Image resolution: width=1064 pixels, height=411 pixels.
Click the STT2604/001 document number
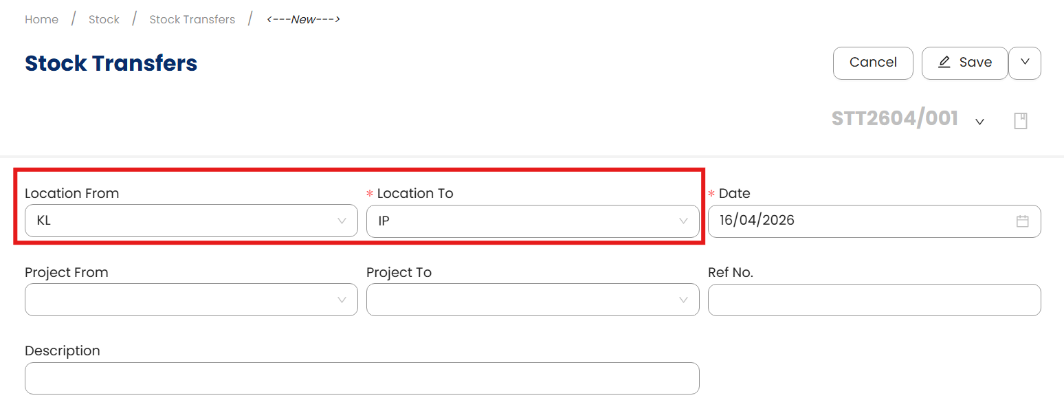pyautogui.click(x=895, y=119)
